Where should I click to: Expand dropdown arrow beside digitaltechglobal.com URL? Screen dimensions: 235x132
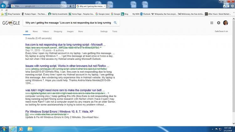click(x=108, y=93)
